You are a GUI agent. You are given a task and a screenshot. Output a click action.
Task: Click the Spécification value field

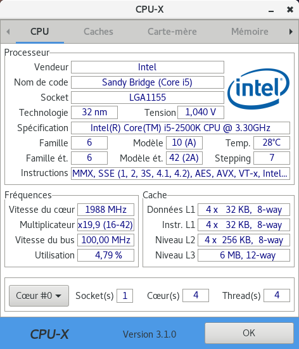click(181, 128)
